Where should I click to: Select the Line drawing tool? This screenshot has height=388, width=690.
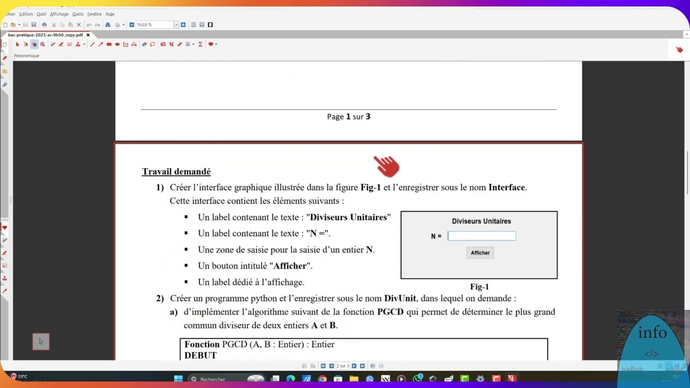point(92,44)
